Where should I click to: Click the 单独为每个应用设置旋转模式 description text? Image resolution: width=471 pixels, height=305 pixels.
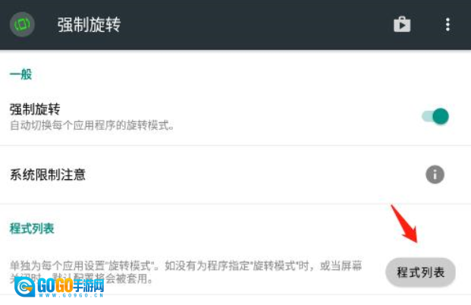coord(186,272)
